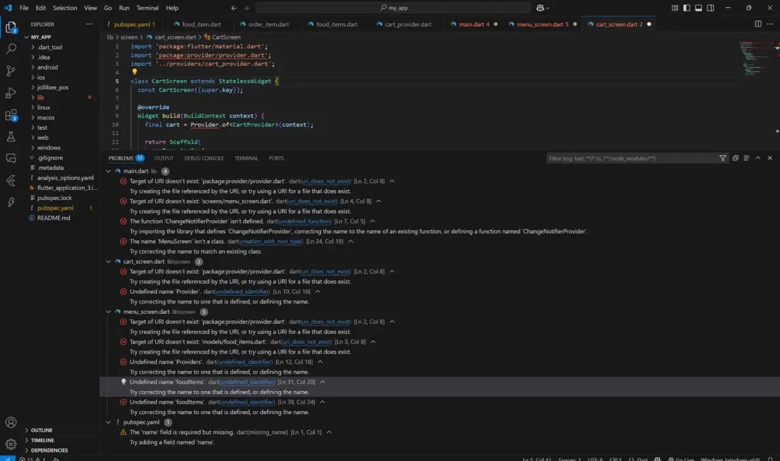Open undefined_function link for ChangeNotifierProvider
The width and height of the screenshot is (780, 461).
point(305,221)
